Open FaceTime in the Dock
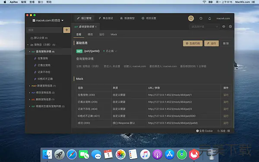 84,154
